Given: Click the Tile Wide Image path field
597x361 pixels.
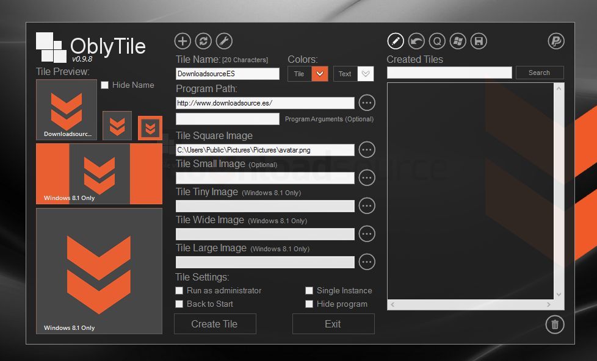Looking at the screenshot, I should click(x=265, y=234).
